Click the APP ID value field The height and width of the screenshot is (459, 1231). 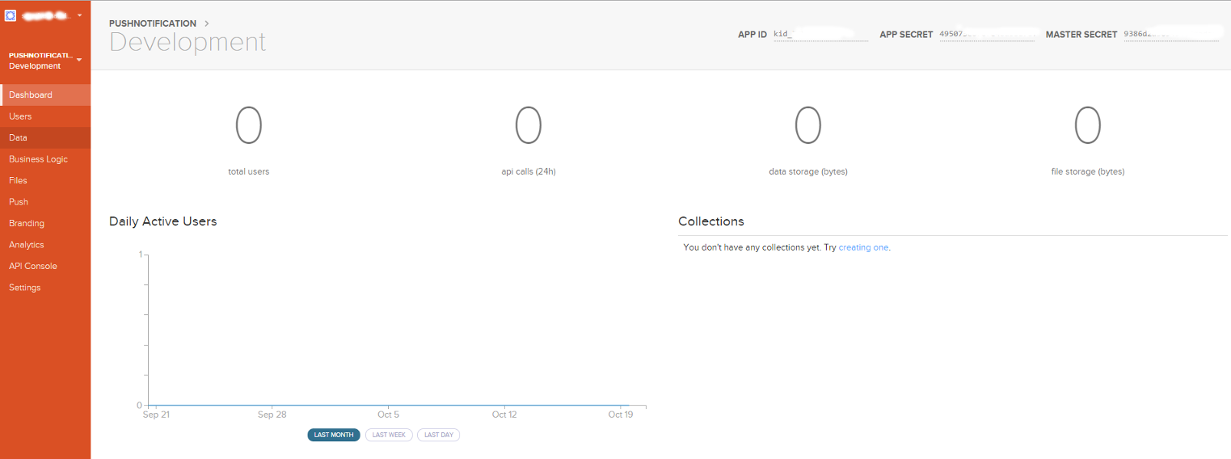point(820,35)
